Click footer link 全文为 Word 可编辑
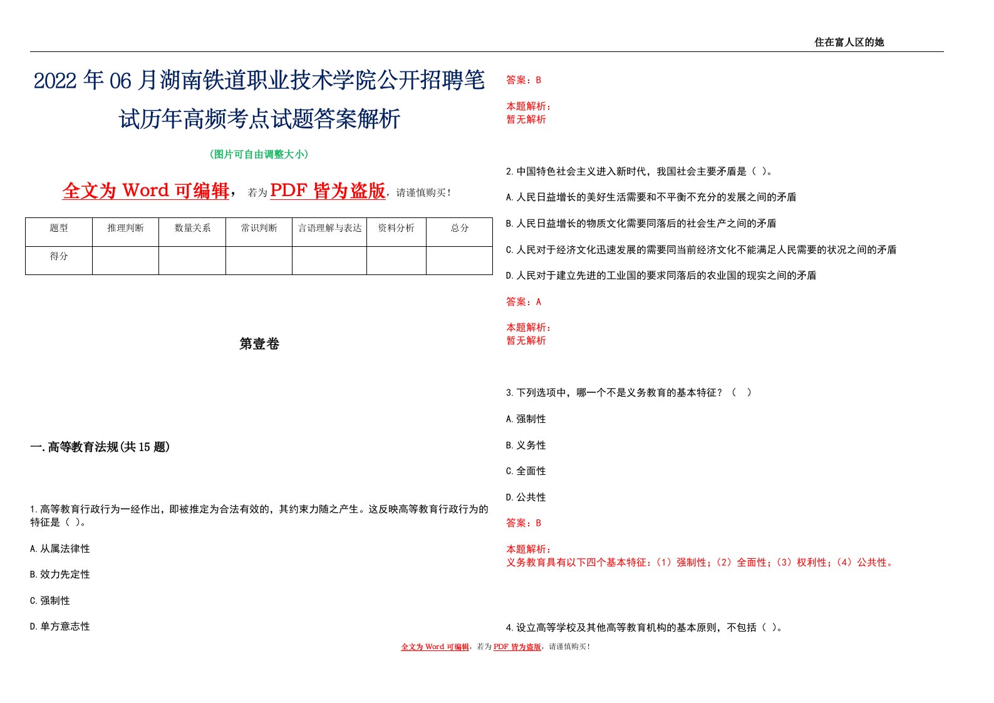 (x=435, y=647)
